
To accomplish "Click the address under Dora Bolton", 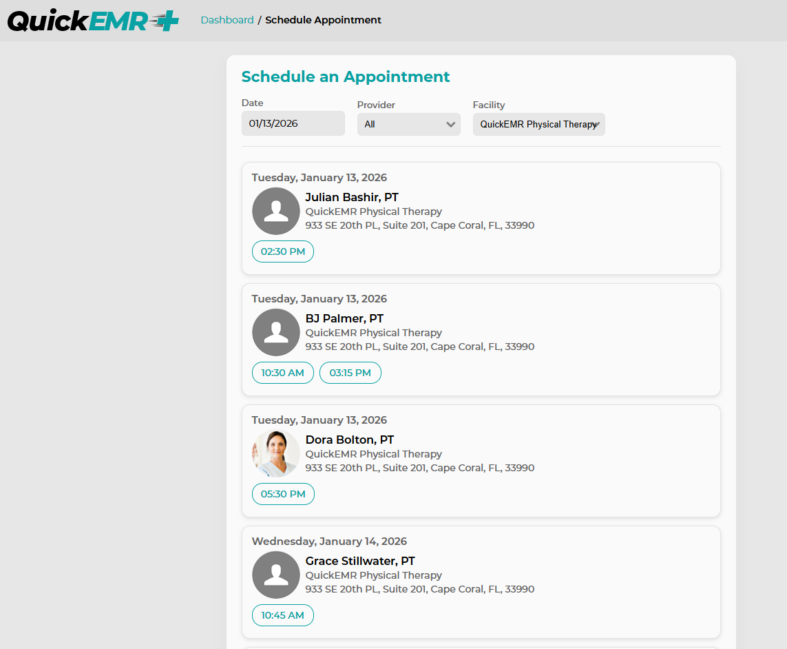I will click(419, 468).
